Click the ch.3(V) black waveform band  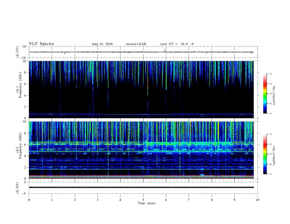(141, 187)
